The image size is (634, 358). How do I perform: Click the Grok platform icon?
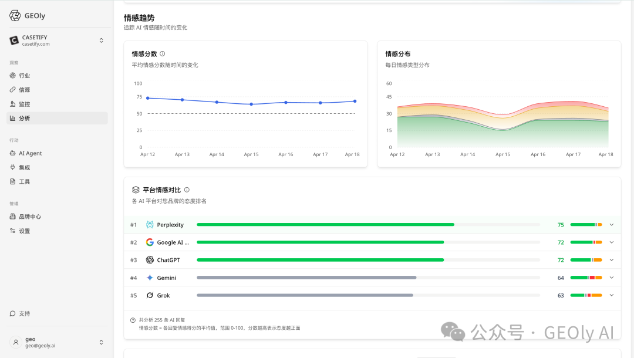pyautogui.click(x=150, y=295)
